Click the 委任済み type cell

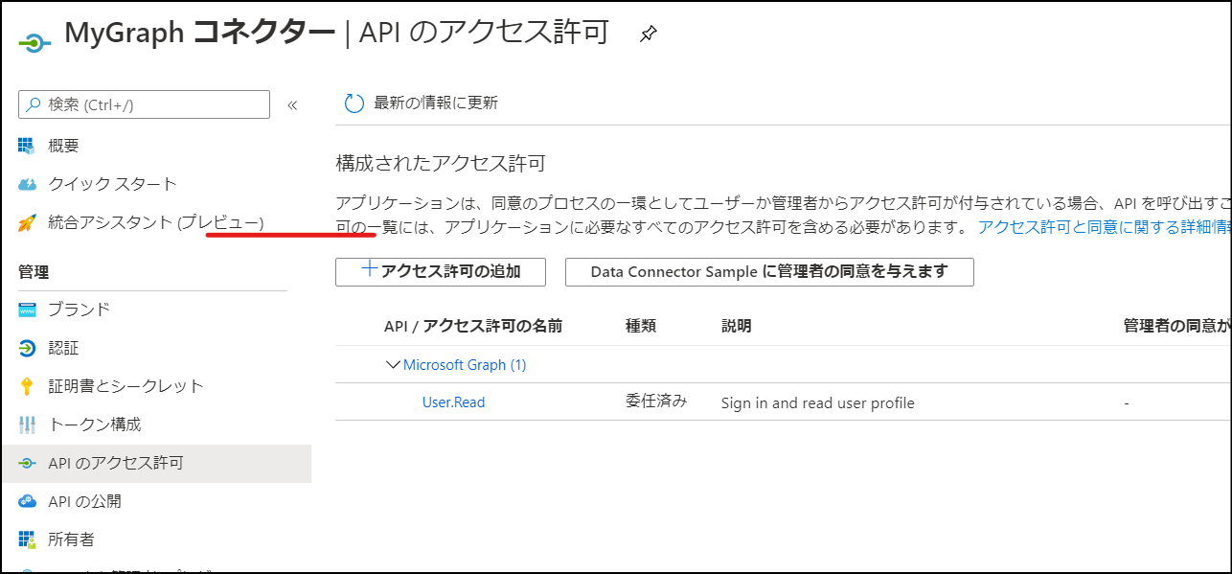[656, 402]
